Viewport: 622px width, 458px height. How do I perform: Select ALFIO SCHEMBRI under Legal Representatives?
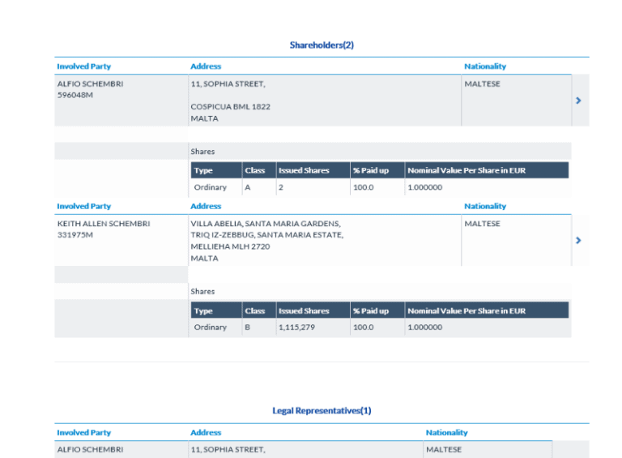point(90,450)
